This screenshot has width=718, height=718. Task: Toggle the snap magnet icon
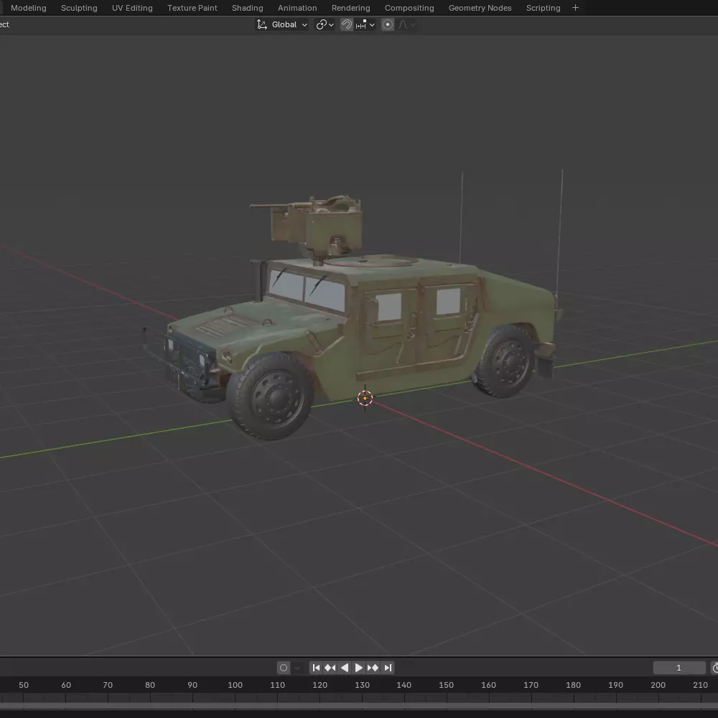point(347,24)
